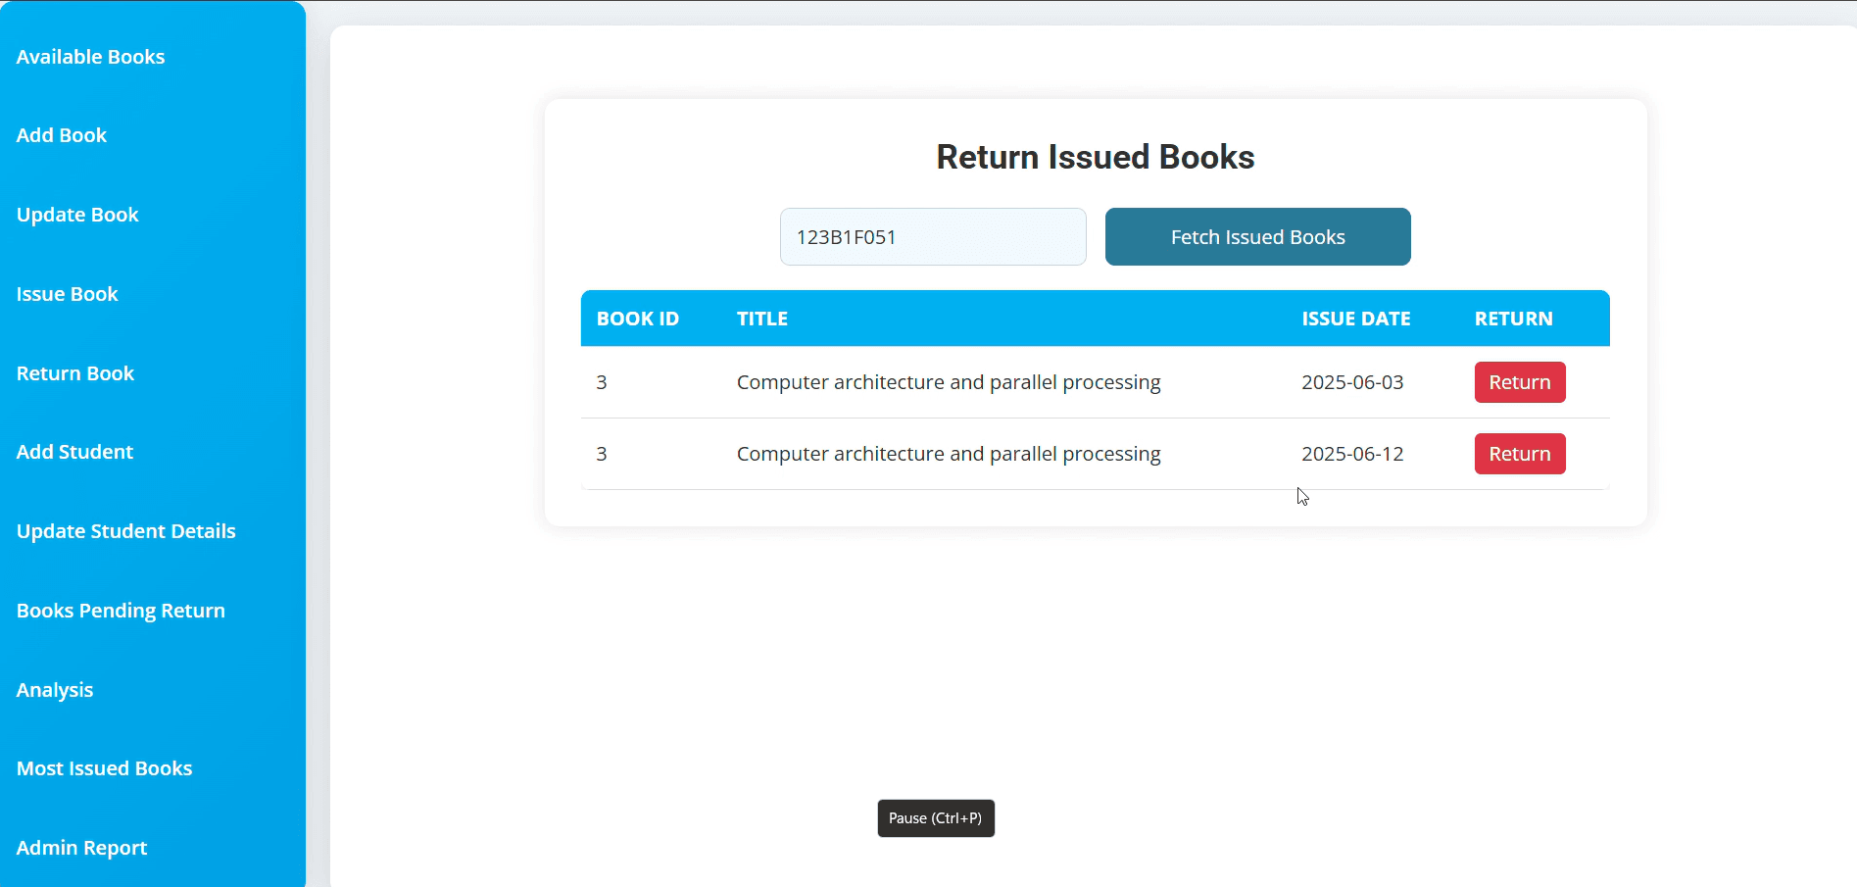Open Update Student Details page
The width and height of the screenshot is (1857, 887).
coord(125,531)
